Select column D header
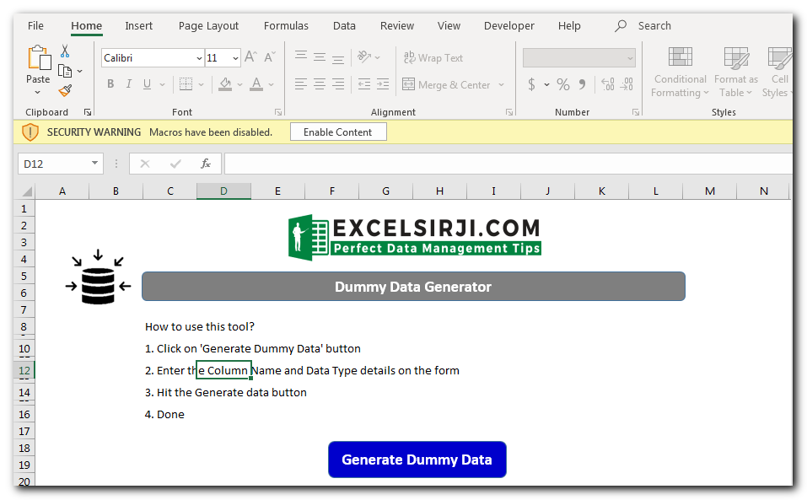Image resolution: width=807 pixels, height=500 pixels. click(x=223, y=191)
